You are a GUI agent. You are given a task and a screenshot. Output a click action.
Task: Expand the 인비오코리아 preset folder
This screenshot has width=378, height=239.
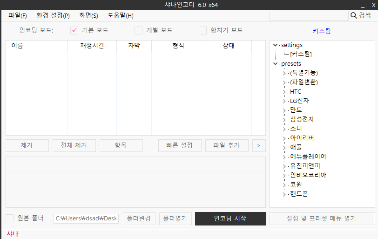coord(284,175)
